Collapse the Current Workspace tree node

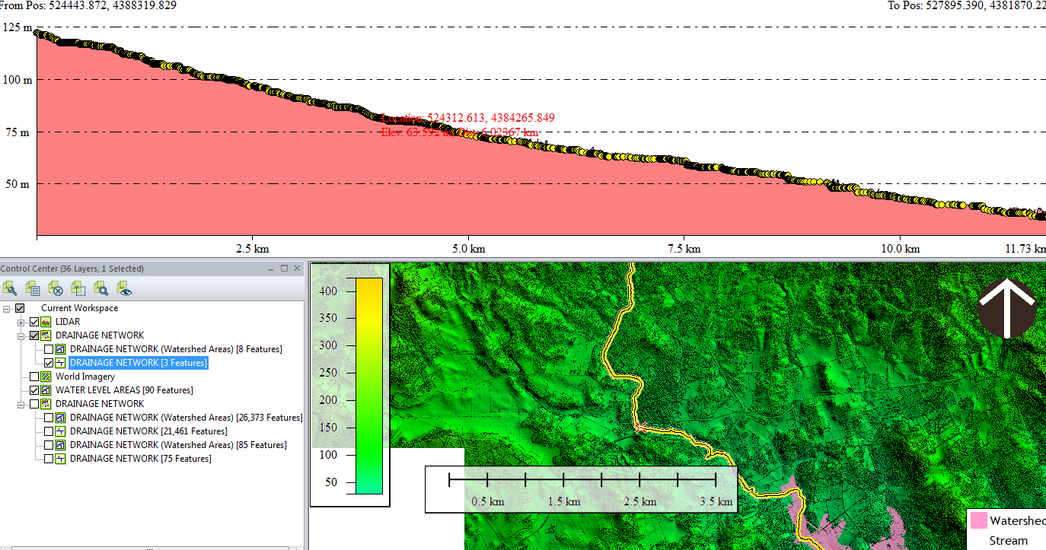[x=7, y=308]
